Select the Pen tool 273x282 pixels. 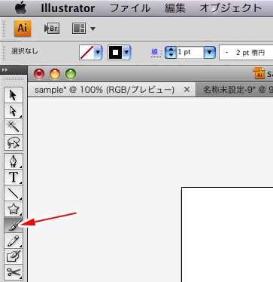point(14,161)
